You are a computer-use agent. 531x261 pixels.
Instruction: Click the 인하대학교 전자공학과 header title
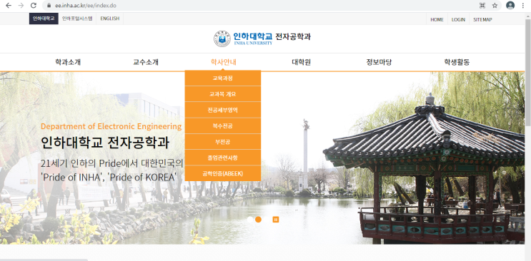(x=272, y=37)
